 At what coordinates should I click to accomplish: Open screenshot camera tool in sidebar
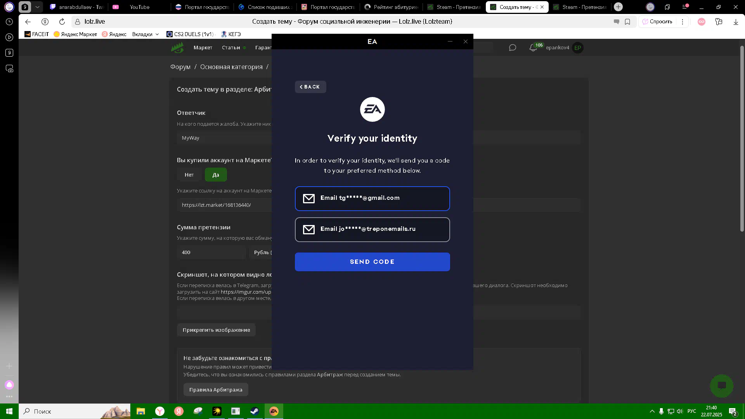(x=9, y=69)
